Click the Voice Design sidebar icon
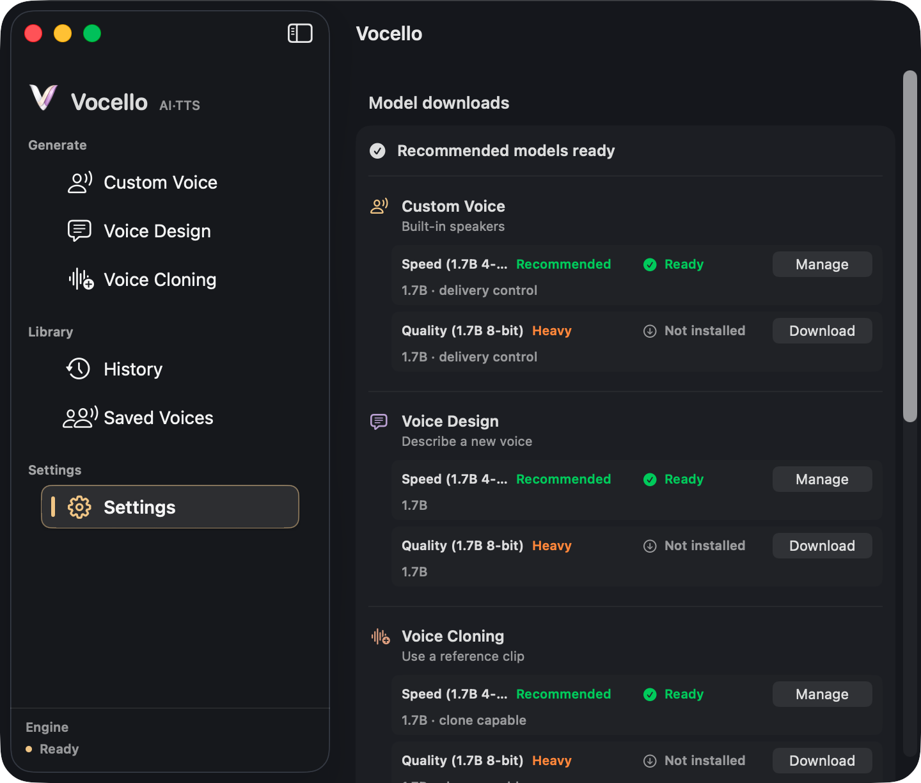The height and width of the screenshot is (783, 921). 80,231
